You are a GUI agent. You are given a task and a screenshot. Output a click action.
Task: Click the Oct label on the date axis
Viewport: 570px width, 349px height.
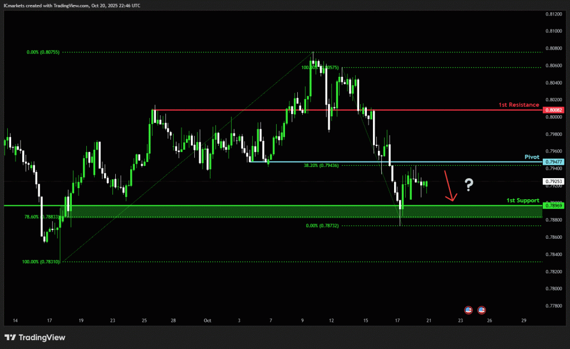(207, 321)
